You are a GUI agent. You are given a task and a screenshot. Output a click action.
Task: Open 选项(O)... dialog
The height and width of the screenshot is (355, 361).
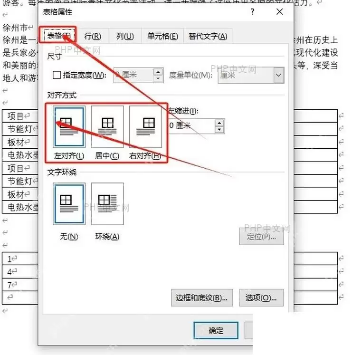click(x=261, y=297)
